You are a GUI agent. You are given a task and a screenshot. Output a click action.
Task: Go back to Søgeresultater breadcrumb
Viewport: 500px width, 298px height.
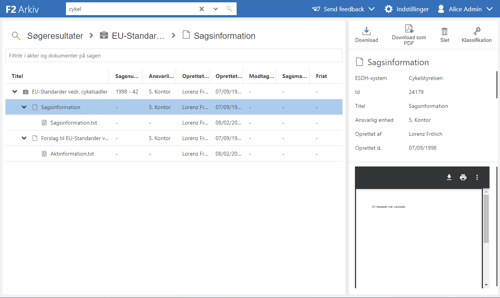(x=55, y=36)
